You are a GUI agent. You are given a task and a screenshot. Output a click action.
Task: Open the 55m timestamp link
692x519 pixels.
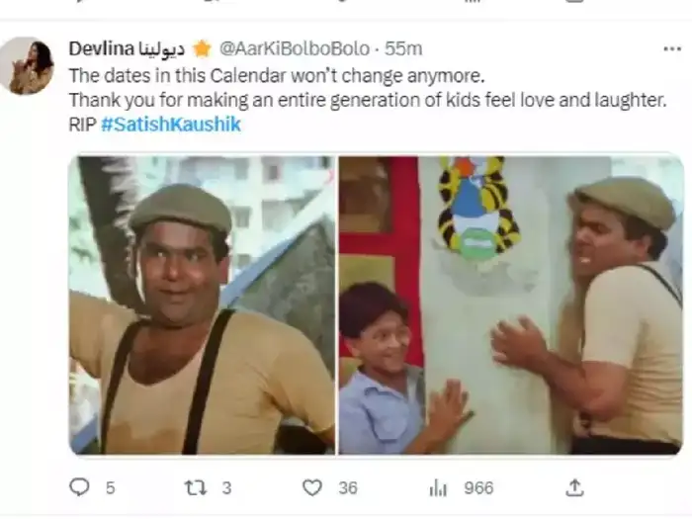click(x=404, y=48)
